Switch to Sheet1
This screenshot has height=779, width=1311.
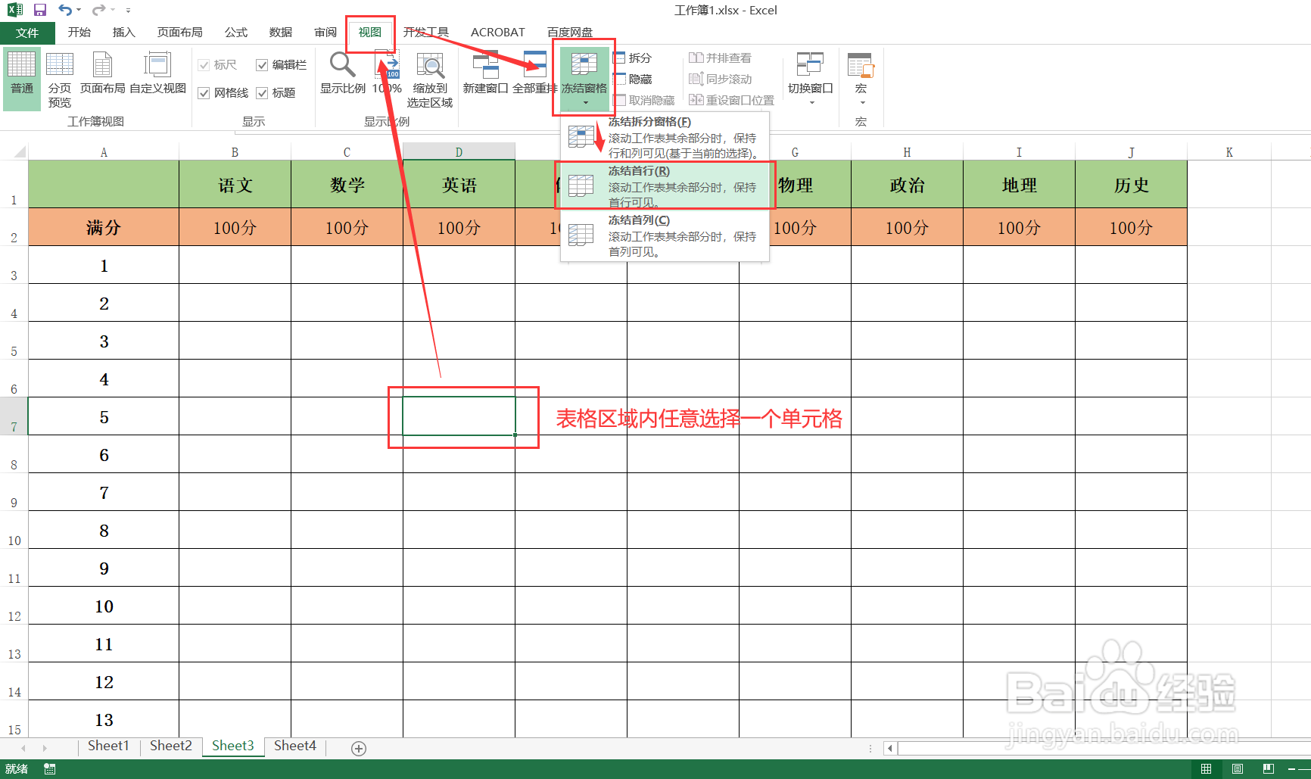click(108, 746)
